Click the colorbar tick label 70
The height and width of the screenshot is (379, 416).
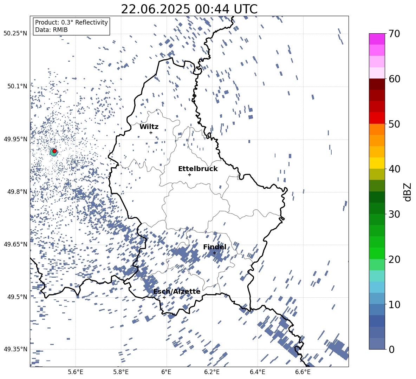tap(394, 34)
